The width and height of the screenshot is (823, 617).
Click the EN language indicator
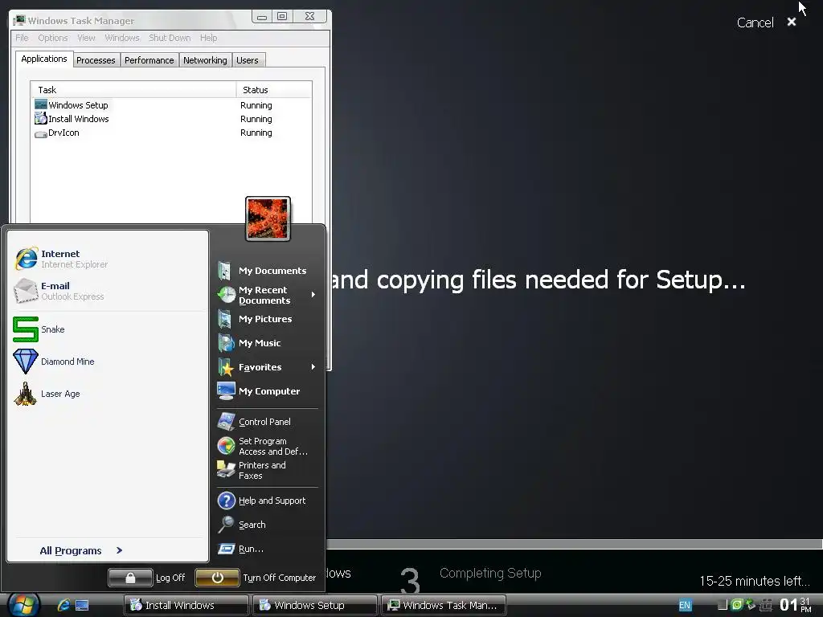pyautogui.click(x=685, y=605)
